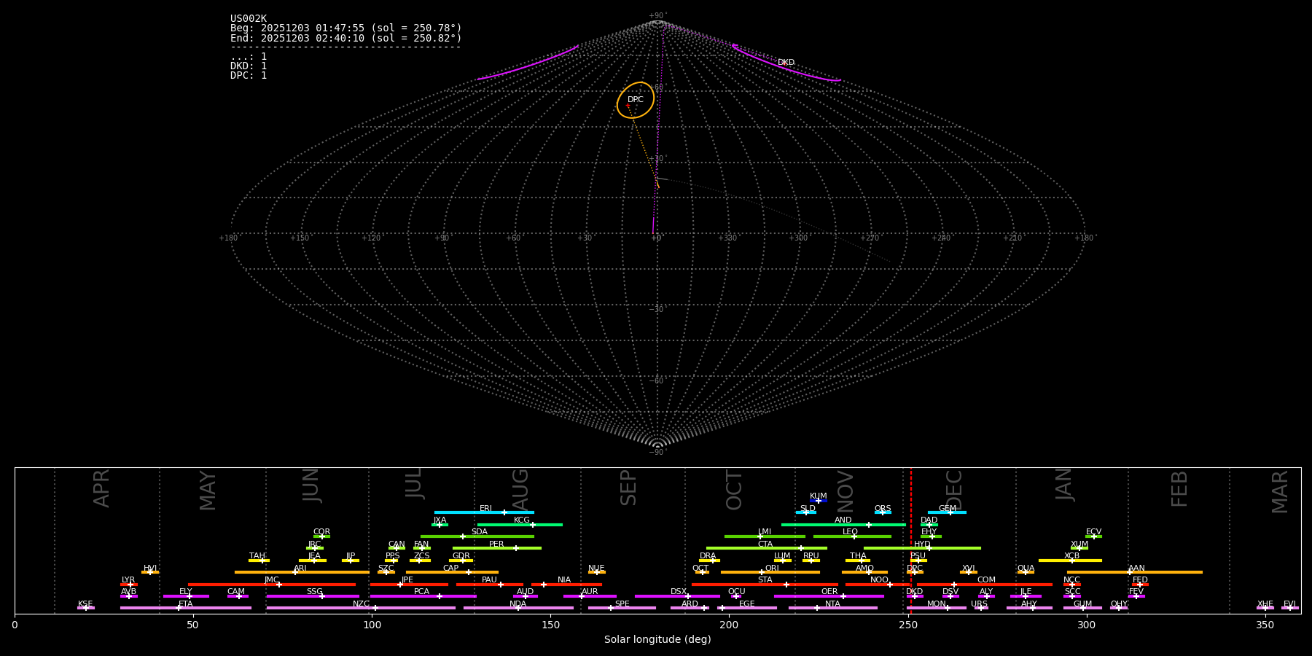Select the PER shower bar in the timeline
Viewport: 1312px width, 656px height.
tap(496, 548)
